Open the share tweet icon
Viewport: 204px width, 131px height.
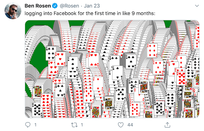tap(167, 125)
